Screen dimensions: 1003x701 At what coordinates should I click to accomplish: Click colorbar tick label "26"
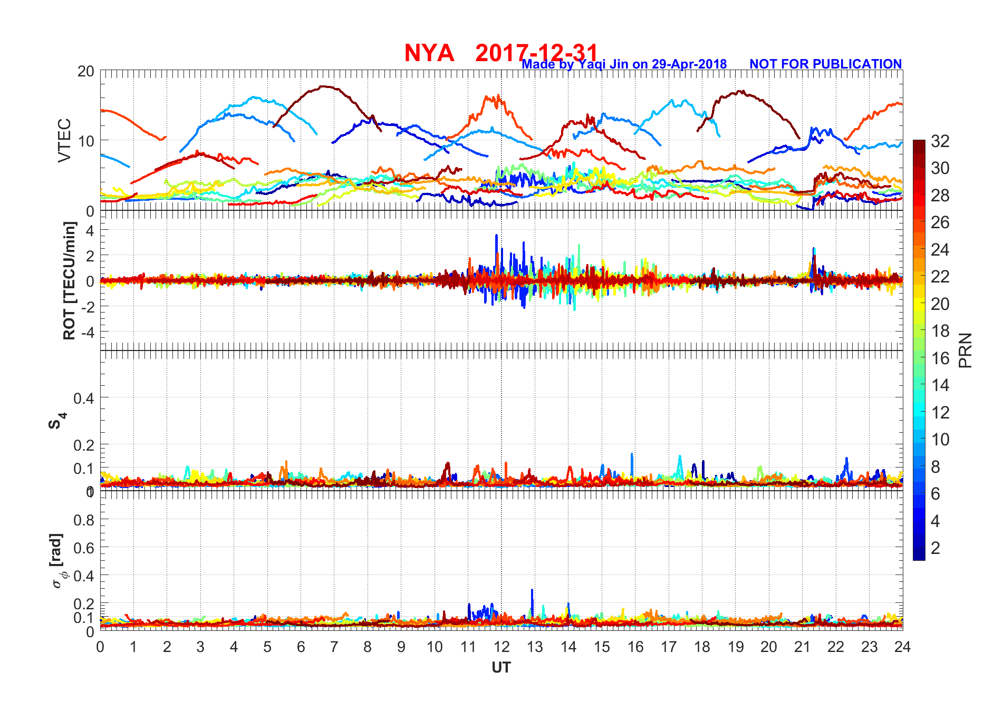(940, 222)
